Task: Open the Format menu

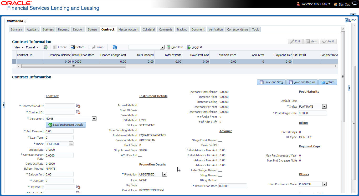Action: (x=32, y=47)
